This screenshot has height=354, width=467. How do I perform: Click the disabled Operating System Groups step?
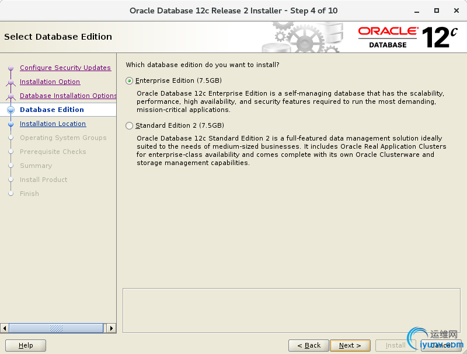tap(63, 138)
